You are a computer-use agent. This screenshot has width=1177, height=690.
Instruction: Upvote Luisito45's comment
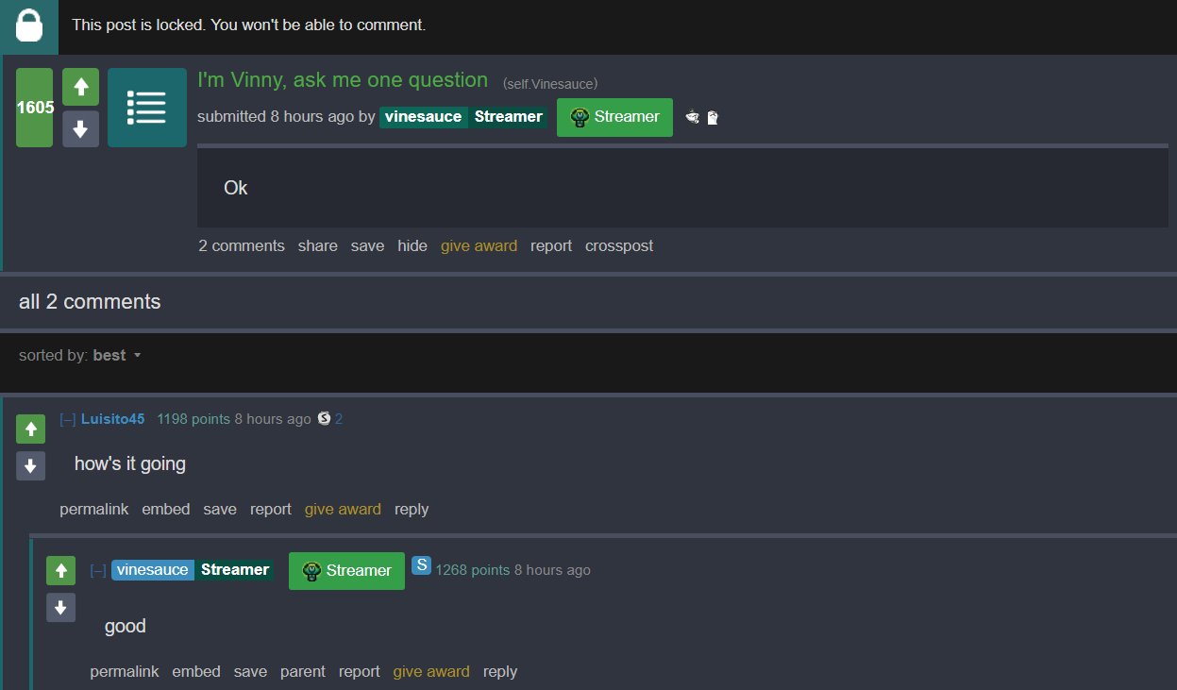tap(30, 429)
